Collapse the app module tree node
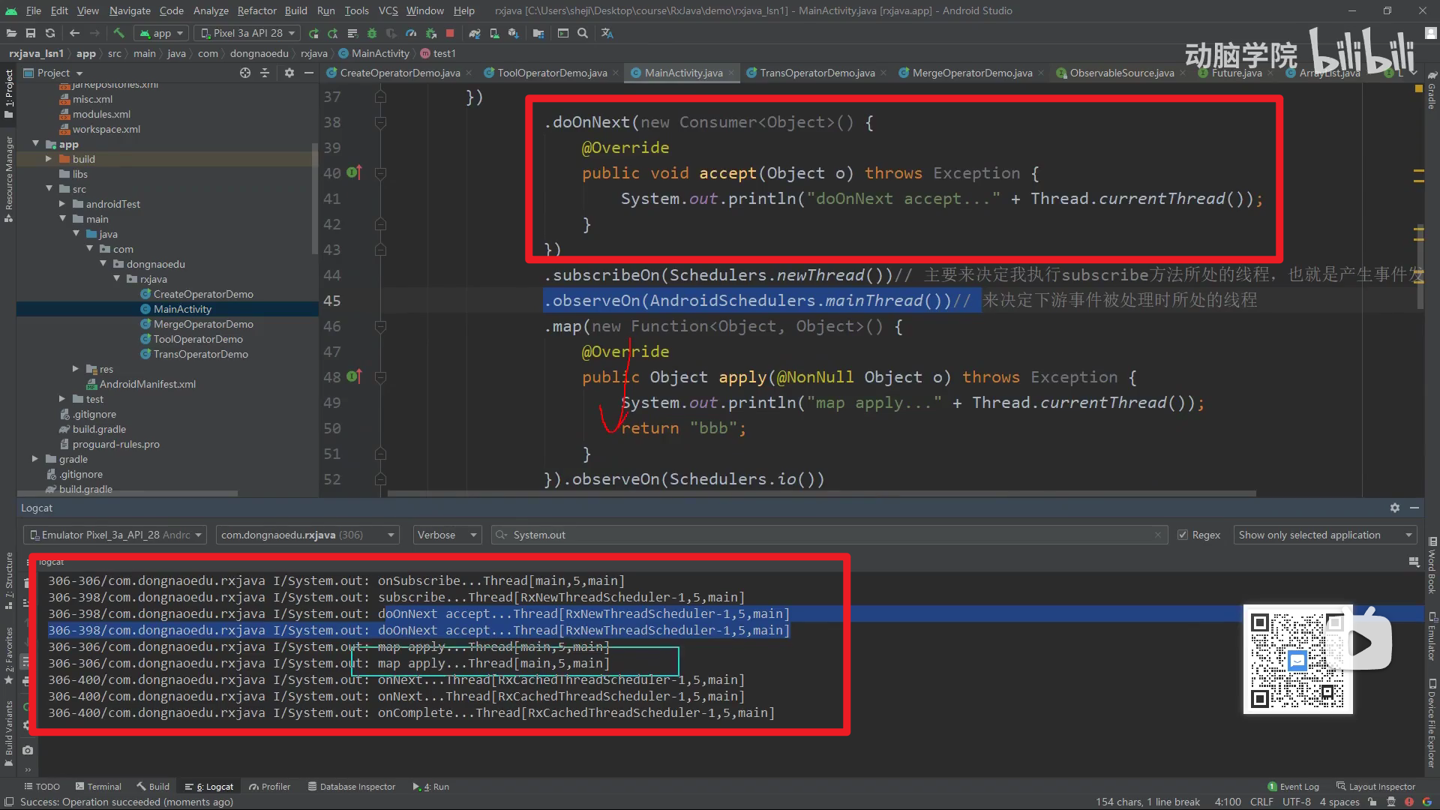 click(x=35, y=144)
